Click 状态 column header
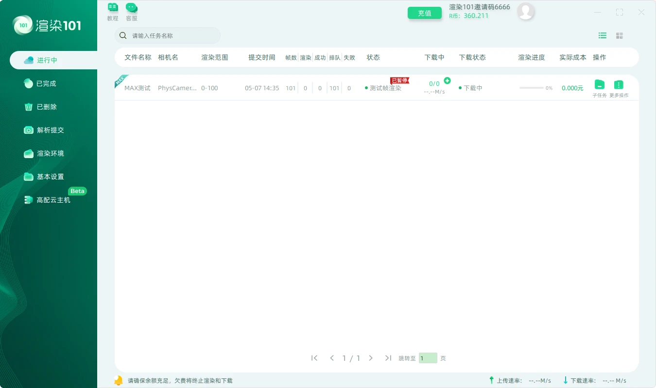The image size is (656, 388). (x=373, y=57)
